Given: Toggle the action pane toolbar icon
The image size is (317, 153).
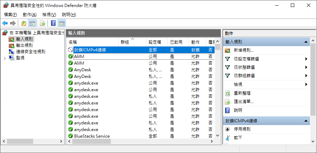Looking at the screenshot, I should click(62, 23).
